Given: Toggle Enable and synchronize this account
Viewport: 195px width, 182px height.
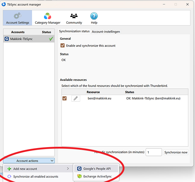Looking at the screenshot, I should pyautogui.click(x=62, y=45).
